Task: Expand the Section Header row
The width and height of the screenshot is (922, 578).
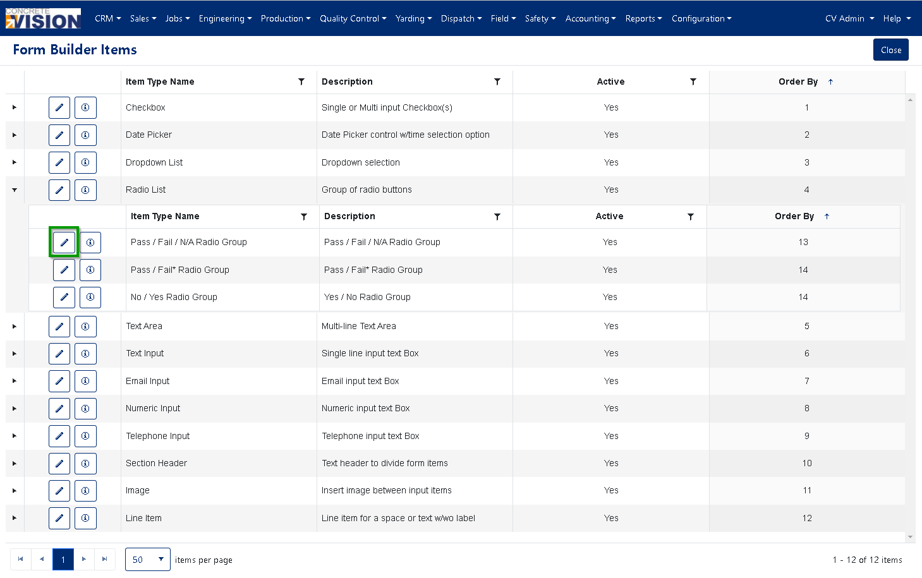Action: [x=15, y=464]
